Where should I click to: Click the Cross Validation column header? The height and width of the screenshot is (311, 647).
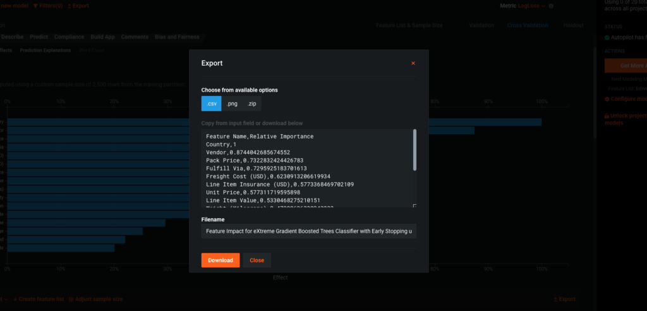click(x=528, y=25)
